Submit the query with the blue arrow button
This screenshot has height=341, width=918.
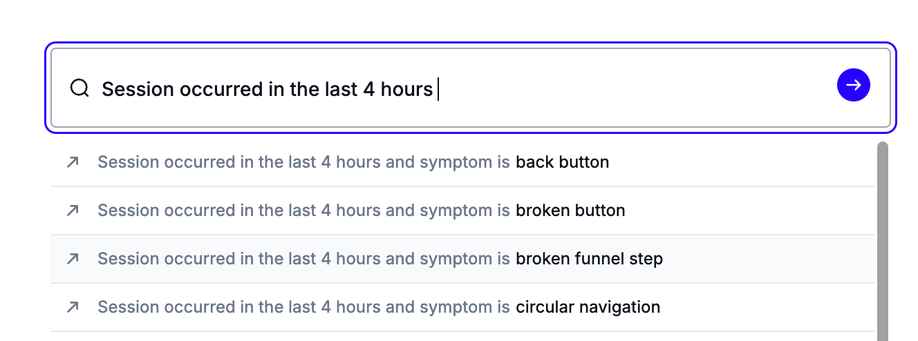(853, 86)
